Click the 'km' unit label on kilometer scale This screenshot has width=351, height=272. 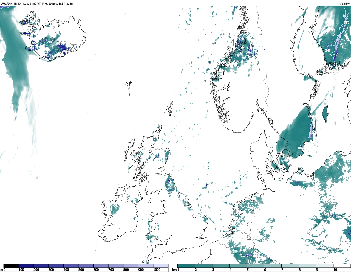pyautogui.click(x=174, y=270)
